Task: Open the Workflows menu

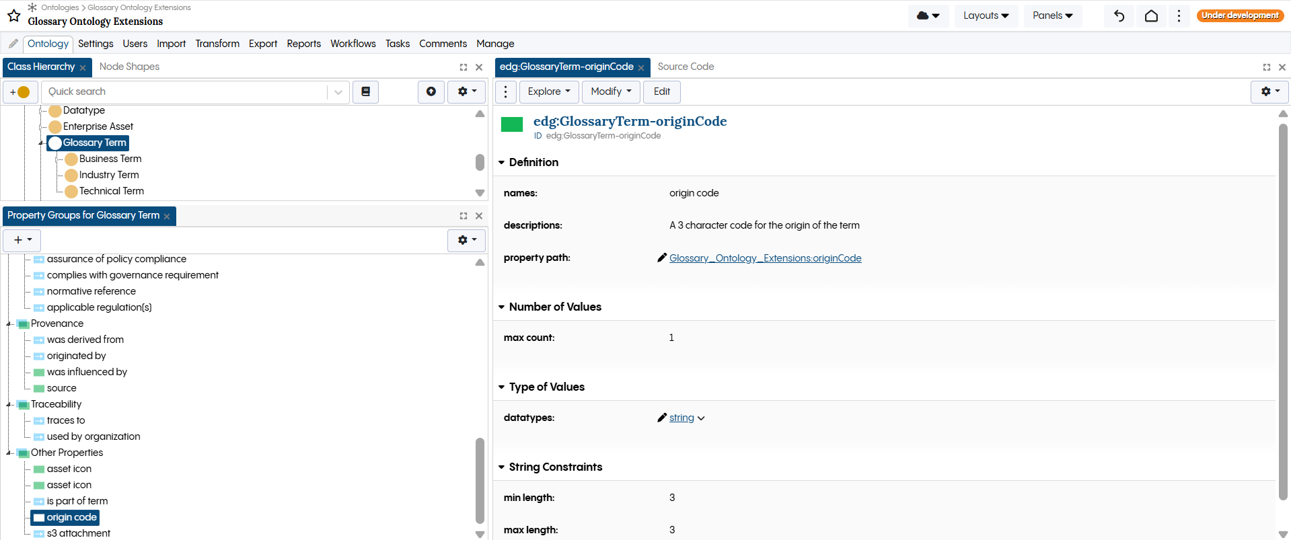Action: tap(353, 44)
